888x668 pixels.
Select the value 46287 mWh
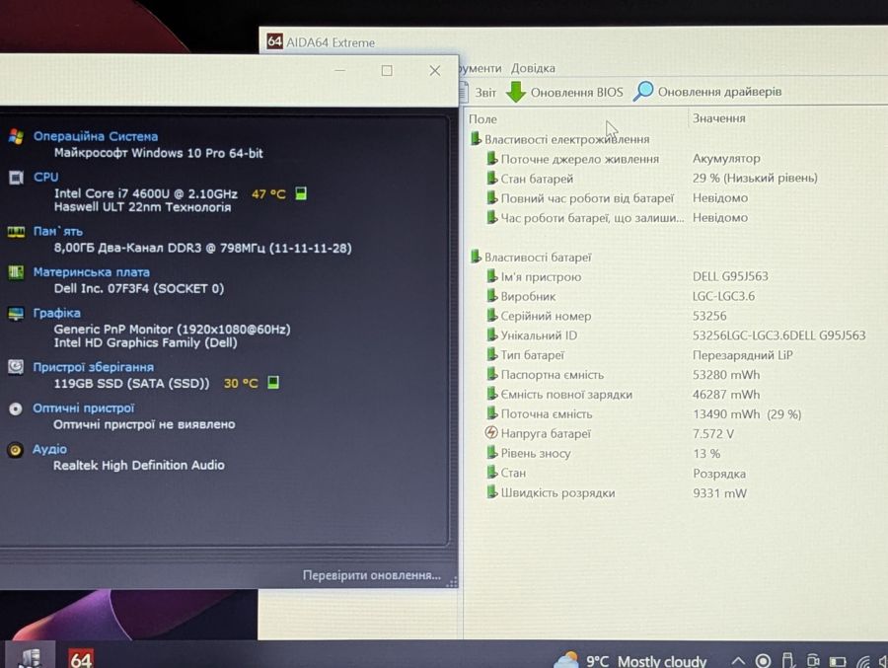tap(726, 395)
